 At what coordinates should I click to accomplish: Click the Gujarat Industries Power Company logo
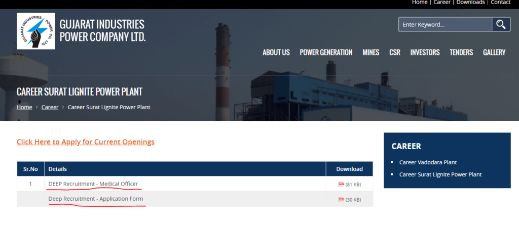pyautogui.click(x=35, y=31)
